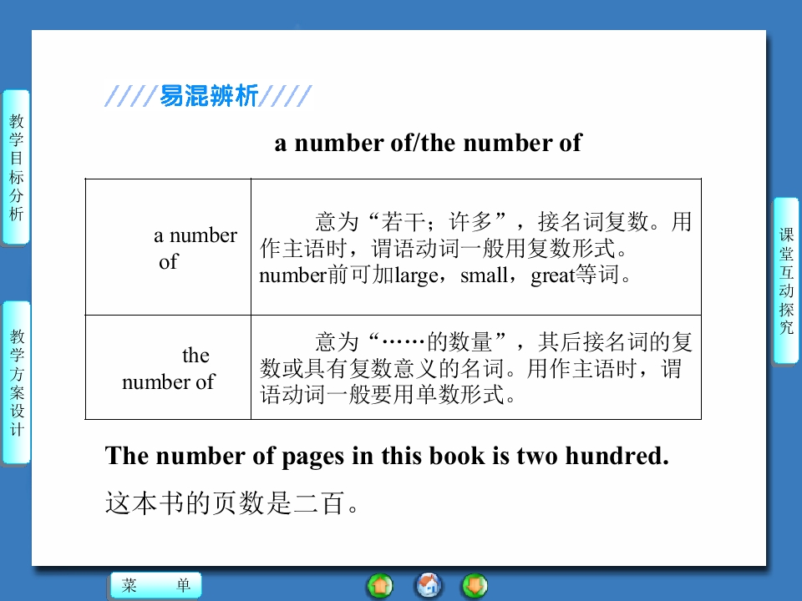This screenshot has width=802, height=601.
Task: Select the 课堂互动探究 side tab
Action: pyautogui.click(x=786, y=280)
